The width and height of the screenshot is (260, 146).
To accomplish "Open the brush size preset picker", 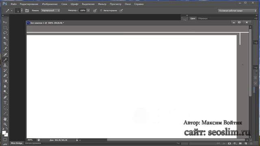I will [x=22, y=11].
